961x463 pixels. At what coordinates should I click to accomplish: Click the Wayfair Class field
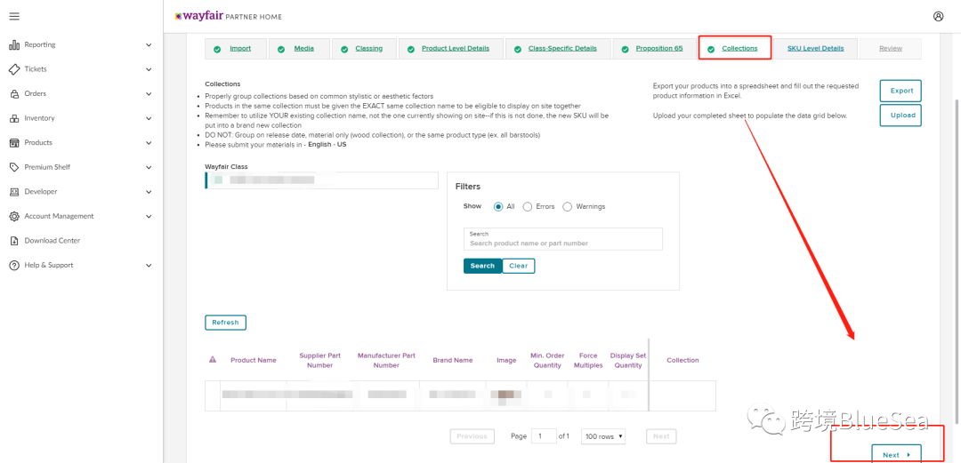tap(322, 180)
